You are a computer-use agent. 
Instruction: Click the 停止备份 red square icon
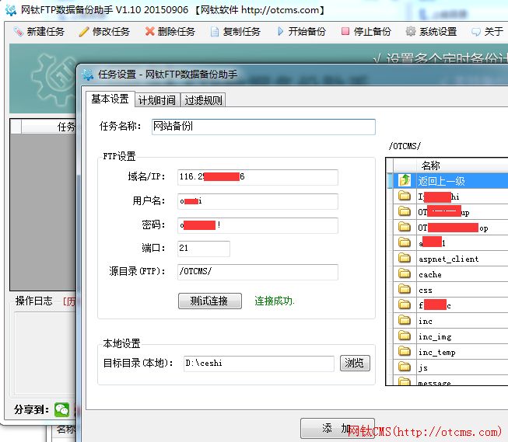[345, 31]
